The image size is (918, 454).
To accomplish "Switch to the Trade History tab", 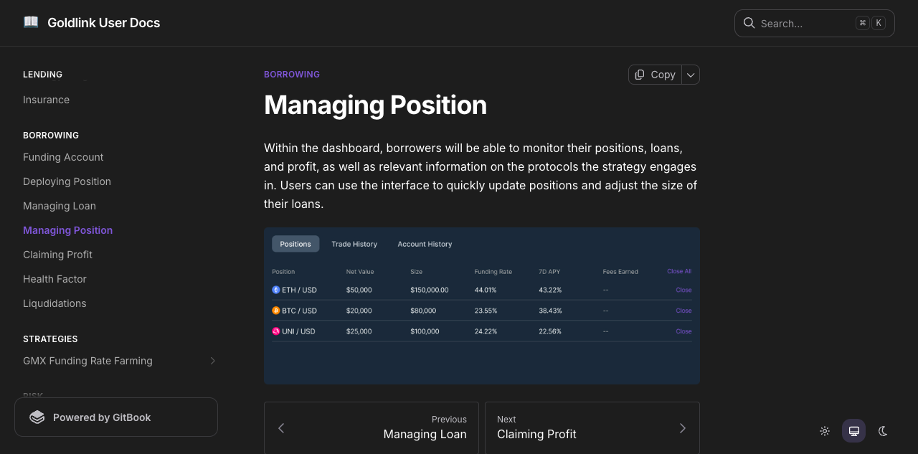I will click(x=354, y=244).
